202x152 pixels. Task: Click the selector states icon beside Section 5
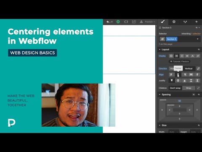[x=162, y=39]
